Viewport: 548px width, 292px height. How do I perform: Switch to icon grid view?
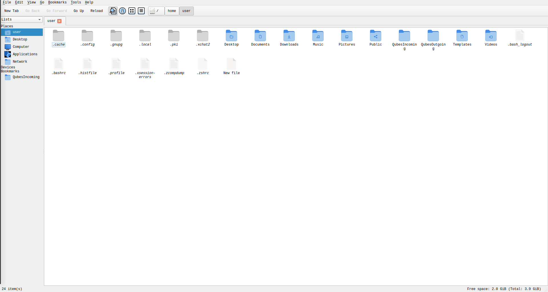[x=132, y=11]
